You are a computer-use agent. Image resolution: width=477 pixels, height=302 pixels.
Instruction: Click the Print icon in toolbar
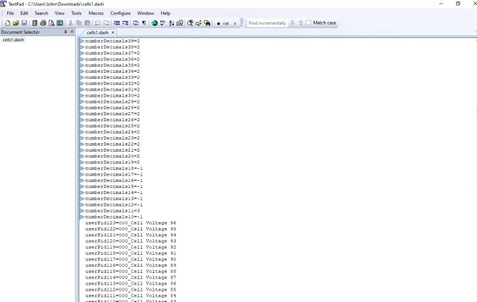pyautogui.click(x=43, y=23)
